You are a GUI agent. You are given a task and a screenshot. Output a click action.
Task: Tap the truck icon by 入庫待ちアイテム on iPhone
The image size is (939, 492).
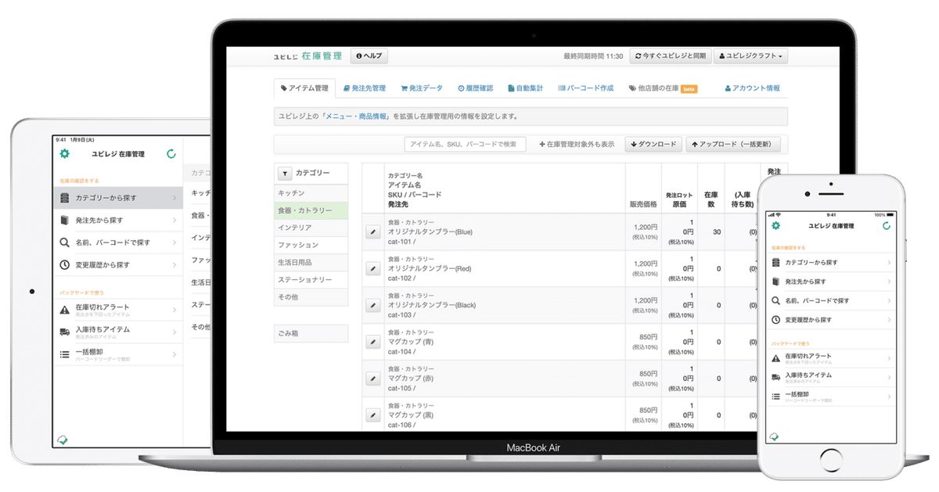(775, 377)
